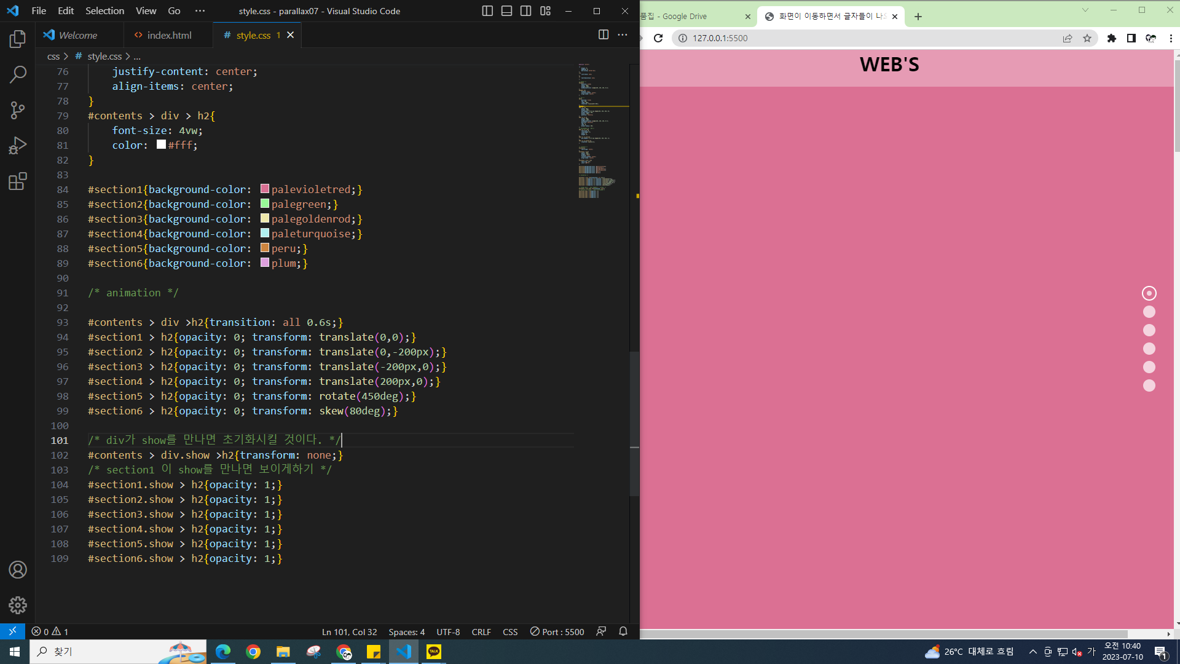Click the Split Editor Right icon
Image resolution: width=1180 pixels, height=664 pixels.
pyautogui.click(x=604, y=35)
